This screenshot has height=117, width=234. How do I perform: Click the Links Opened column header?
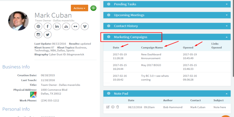(216, 46)
